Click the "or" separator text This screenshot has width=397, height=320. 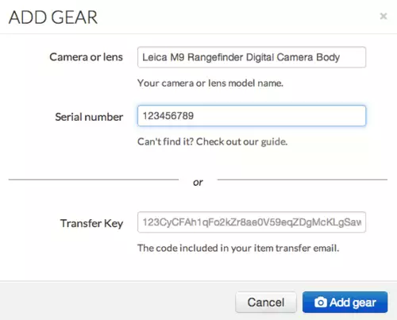(x=198, y=183)
